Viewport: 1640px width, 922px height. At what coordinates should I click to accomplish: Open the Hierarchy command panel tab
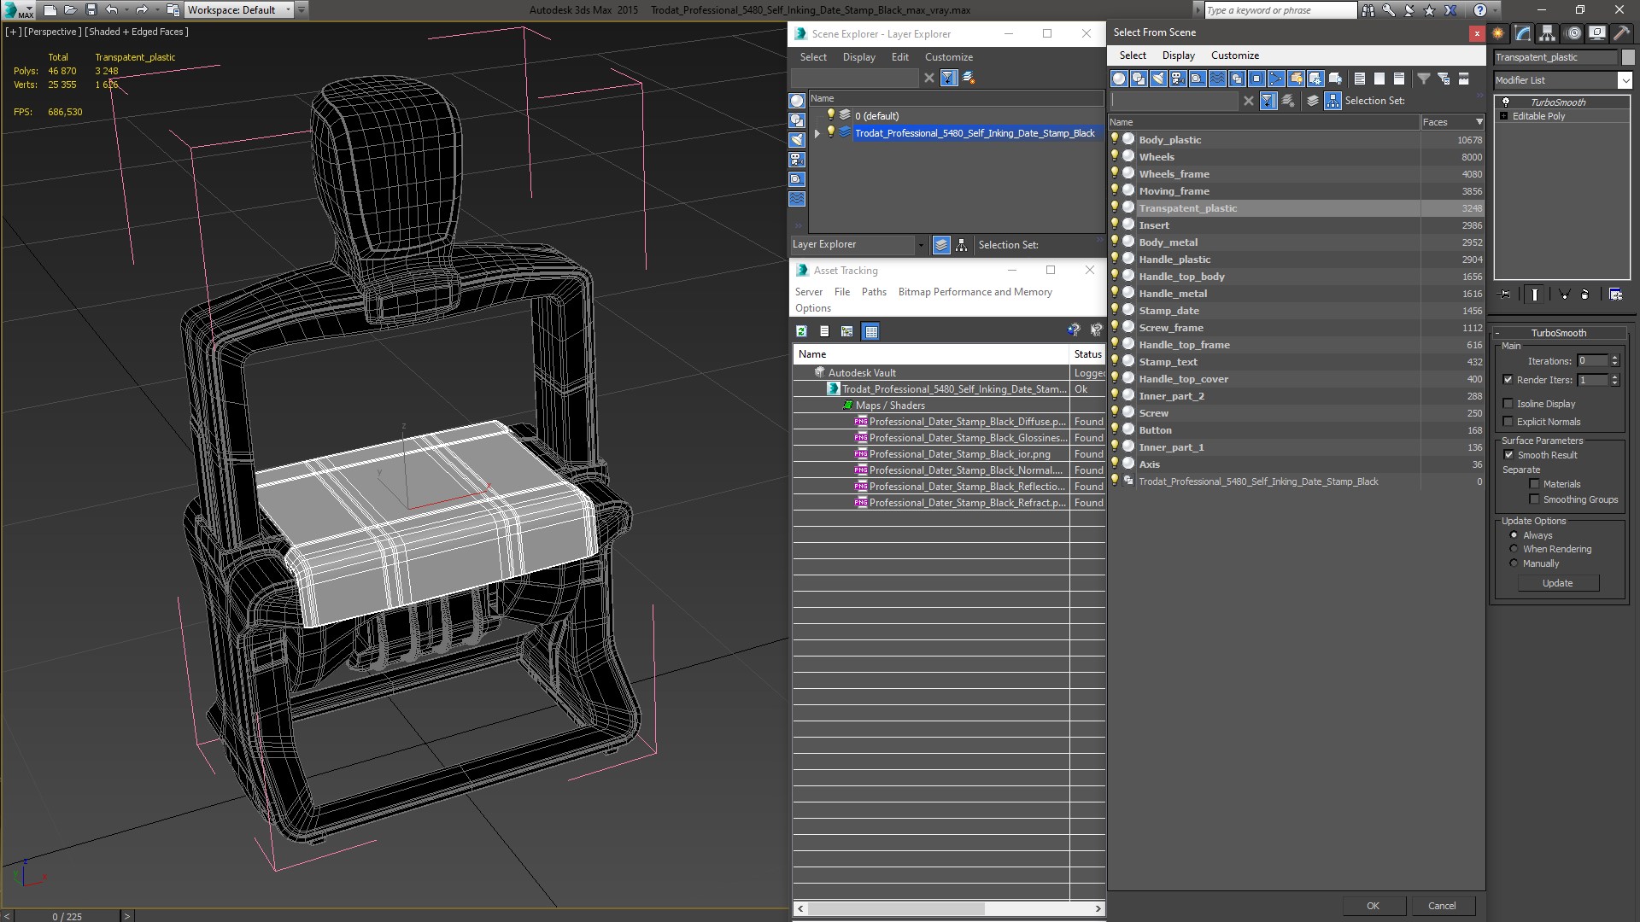pos(1547,33)
